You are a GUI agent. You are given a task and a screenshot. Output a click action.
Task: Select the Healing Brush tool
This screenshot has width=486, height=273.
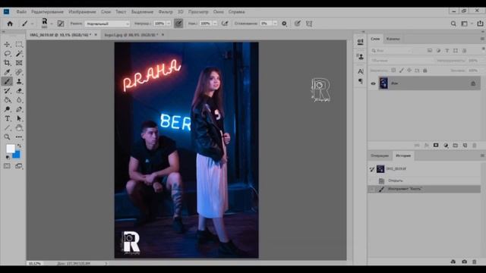point(19,72)
